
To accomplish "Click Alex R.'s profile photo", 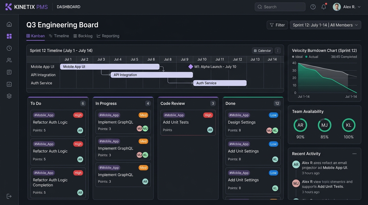I will [x=337, y=7].
